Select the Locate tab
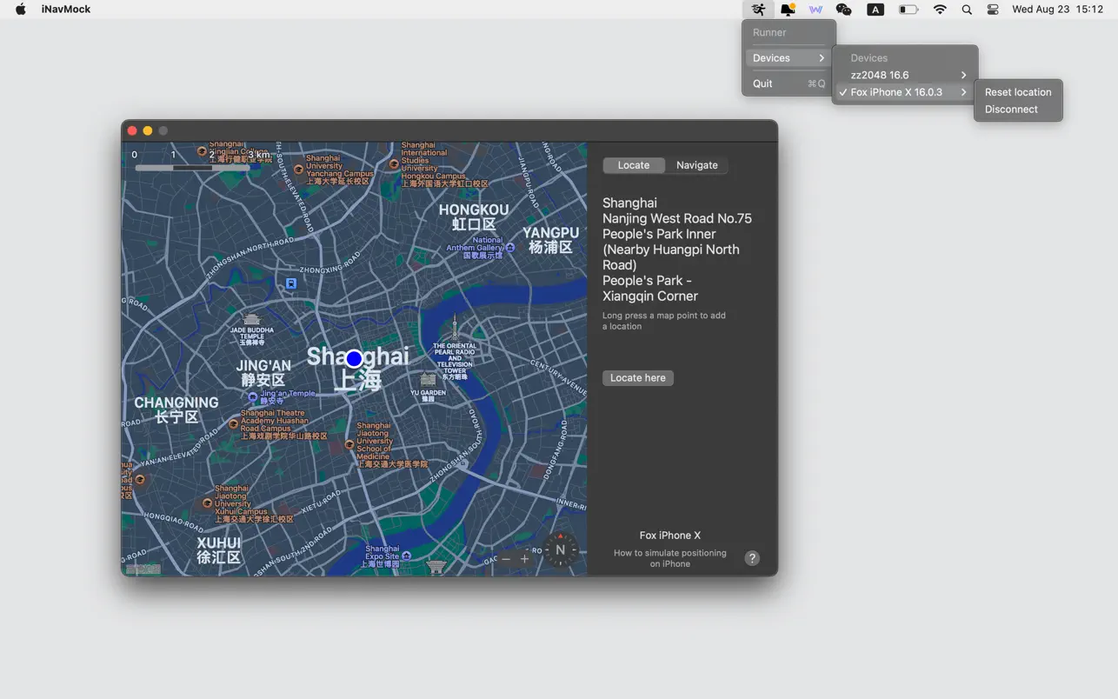Screen dimensions: 1118x699 coord(634,164)
